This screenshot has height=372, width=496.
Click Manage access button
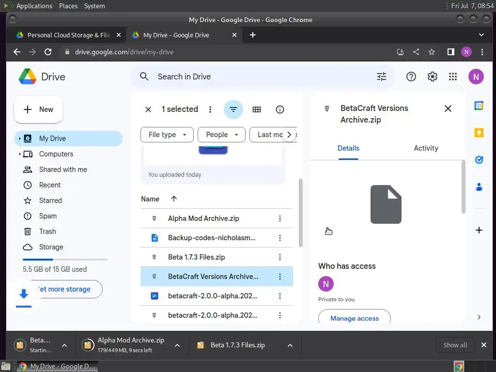point(354,318)
